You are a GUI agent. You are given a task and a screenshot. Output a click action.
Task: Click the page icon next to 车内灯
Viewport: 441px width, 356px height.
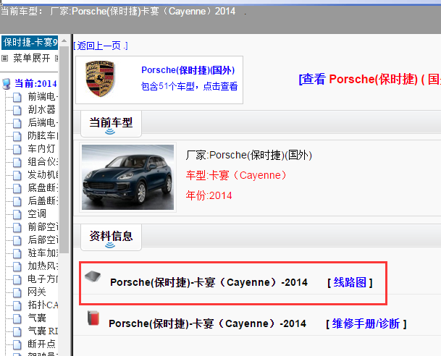pyautogui.click(x=17, y=149)
